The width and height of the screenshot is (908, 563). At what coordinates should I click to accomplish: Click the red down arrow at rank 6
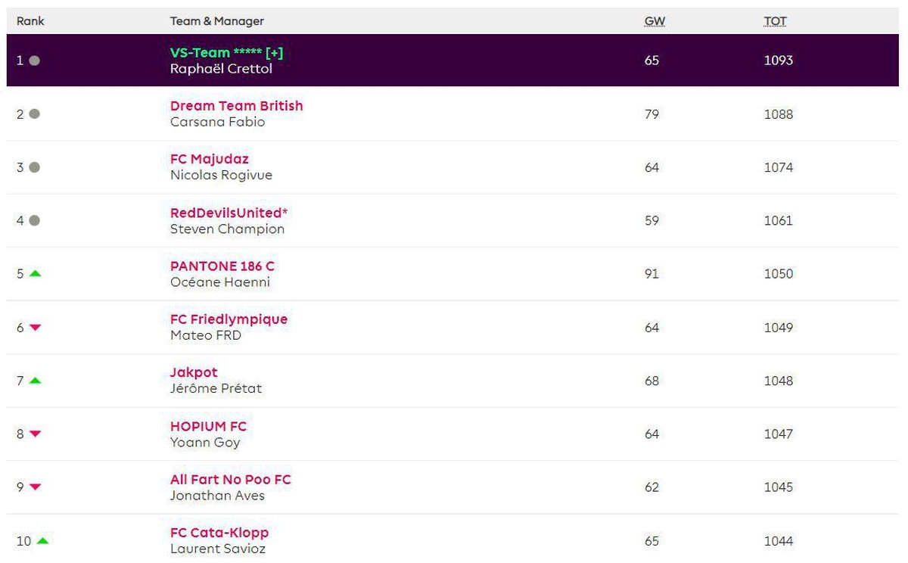tap(35, 328)
